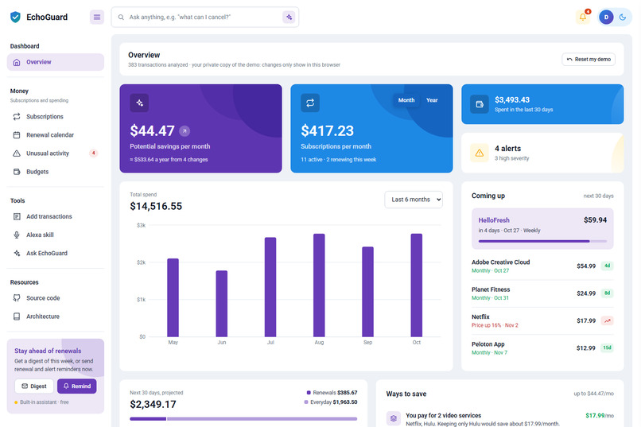Click Reset my demo button

point(589,60)
